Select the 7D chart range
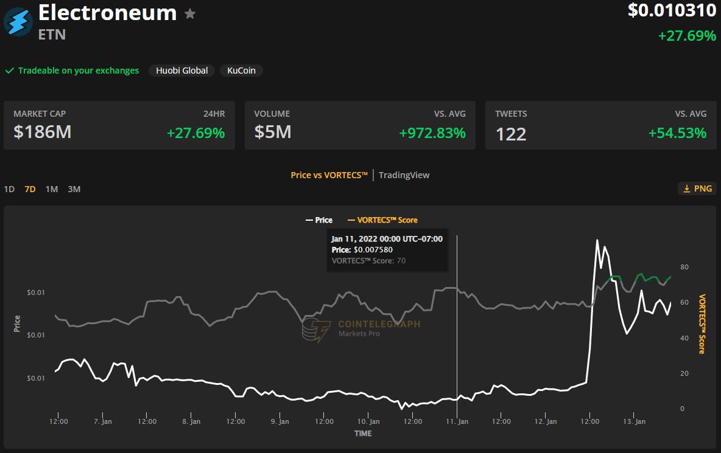The width and height of the screenshot is (721, 453). (30, 189)
